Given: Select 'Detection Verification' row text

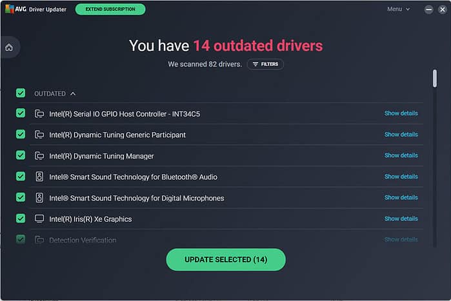Looking at the screenshot, I should (x=83, y=240).
